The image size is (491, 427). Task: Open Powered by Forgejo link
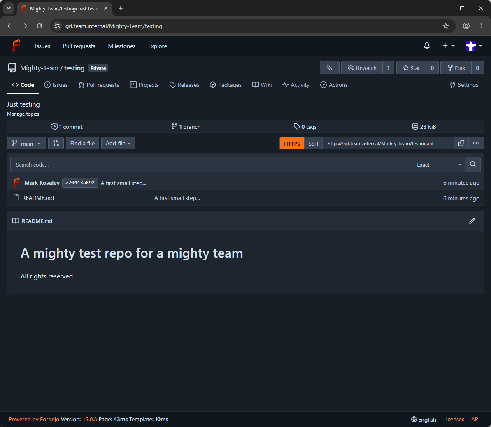pos(34,420)
